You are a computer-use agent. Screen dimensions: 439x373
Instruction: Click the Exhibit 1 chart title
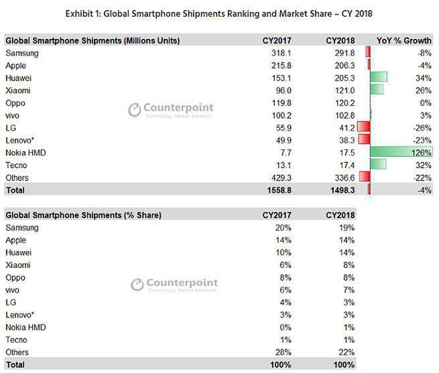(x=219, y=12)
